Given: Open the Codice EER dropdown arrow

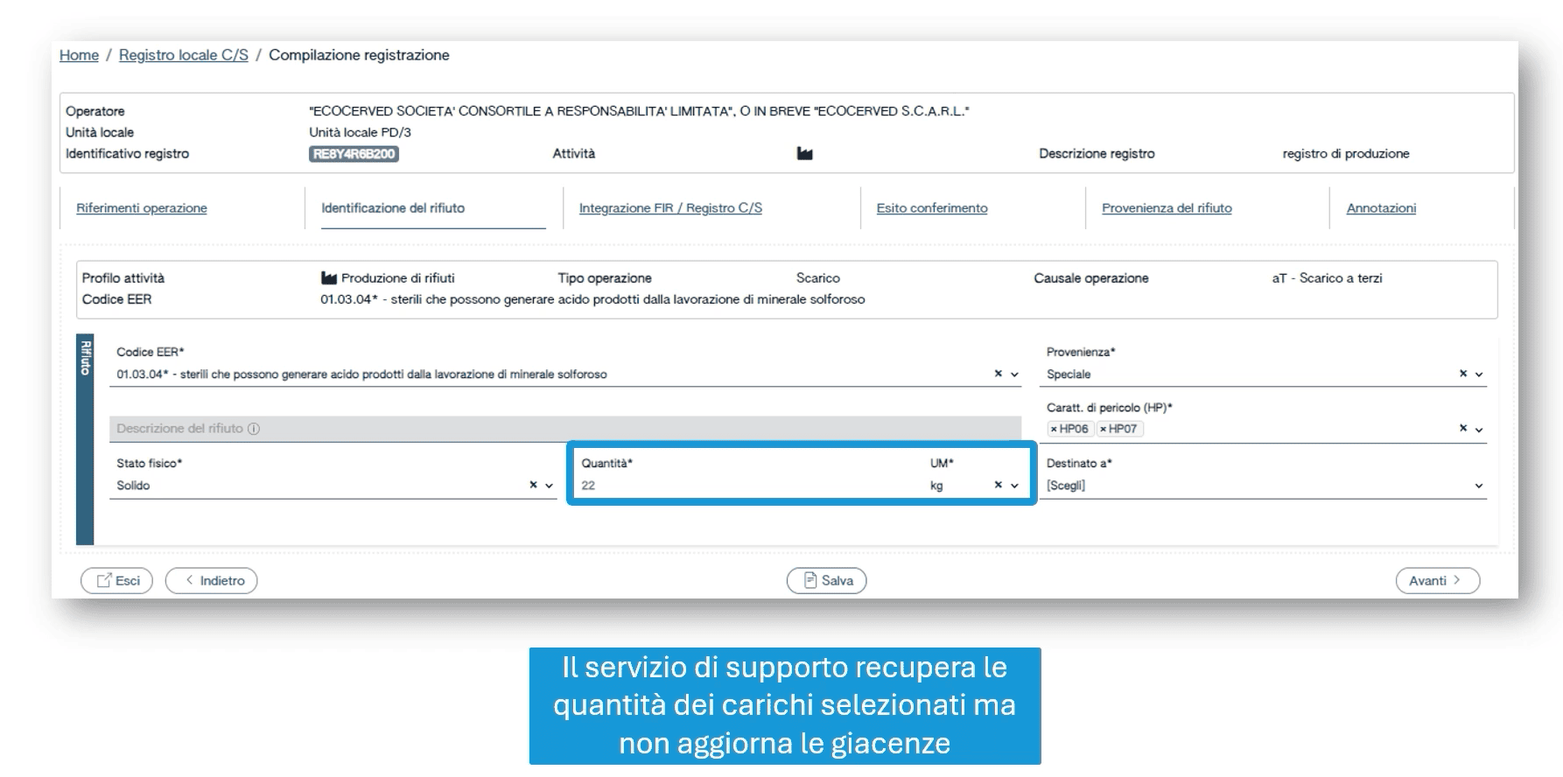Looking at the screenshot, I should (x=1014, y=374).
